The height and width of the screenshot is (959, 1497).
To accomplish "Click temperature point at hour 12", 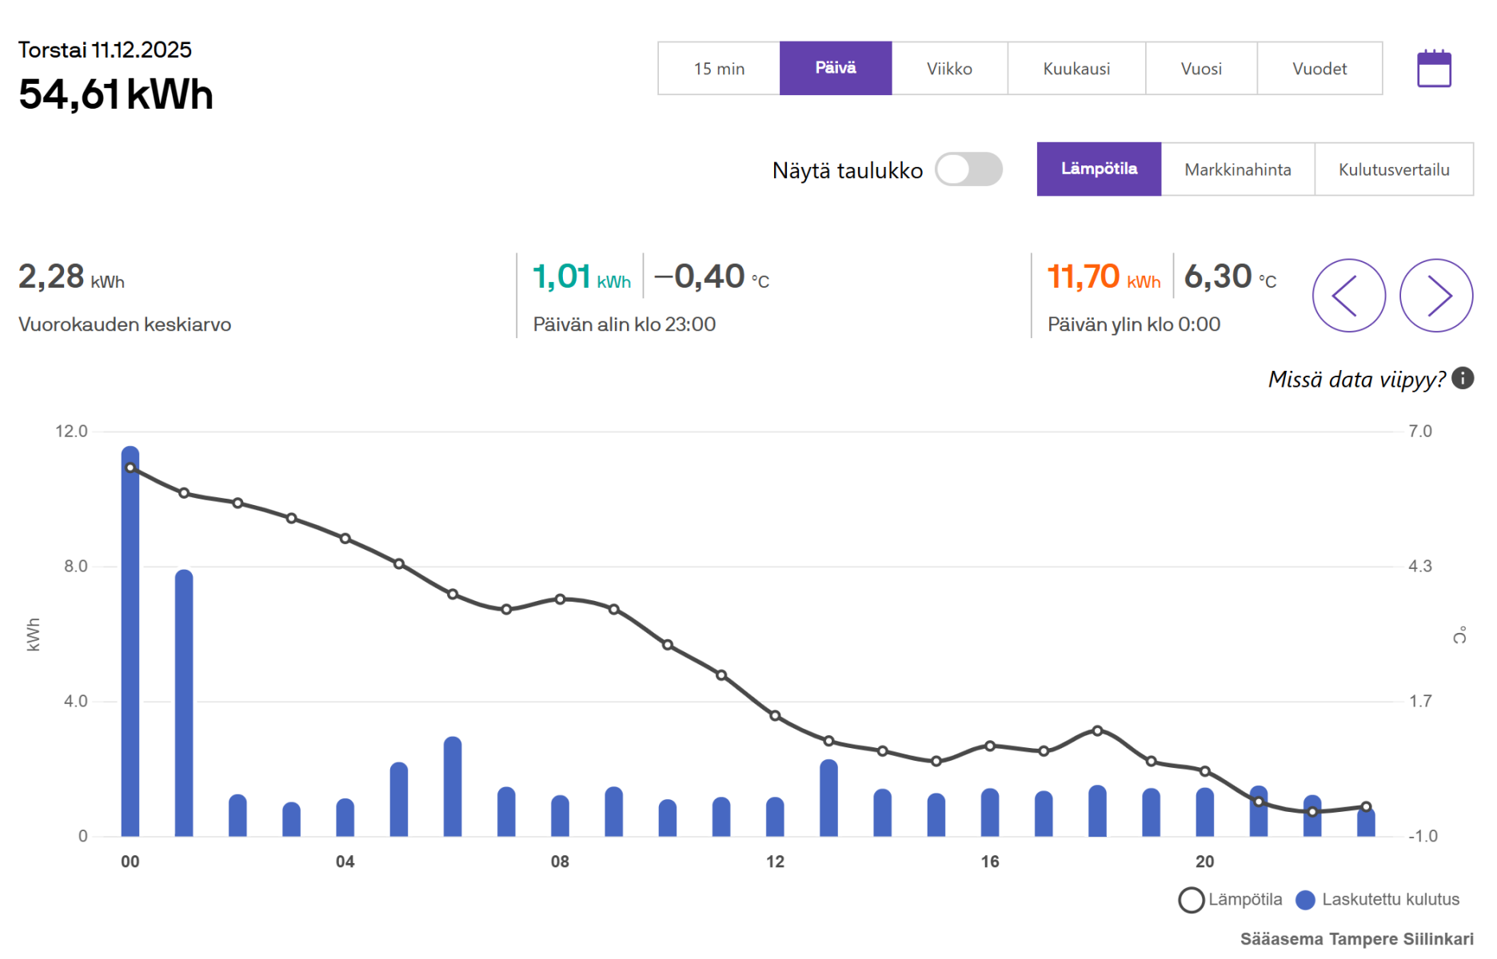I will tap(775, 715).
